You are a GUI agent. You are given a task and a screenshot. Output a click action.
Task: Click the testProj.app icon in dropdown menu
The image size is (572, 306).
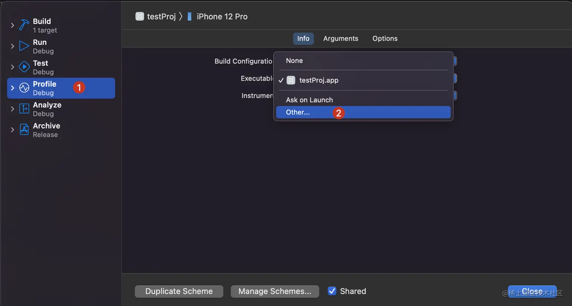coord(291,80)
